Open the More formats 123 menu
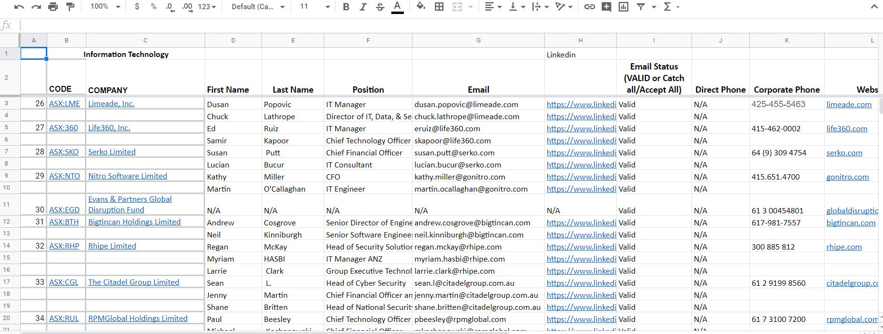883x334 pixels. [x=207, y=7]
